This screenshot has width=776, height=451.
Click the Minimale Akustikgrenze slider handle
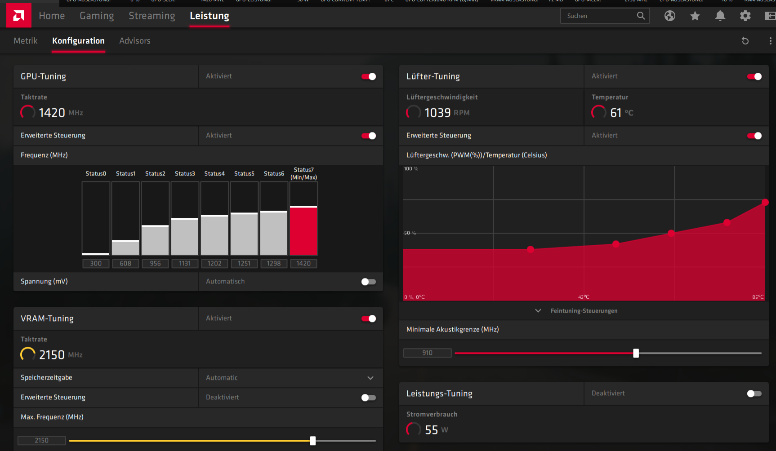[636, 353]
